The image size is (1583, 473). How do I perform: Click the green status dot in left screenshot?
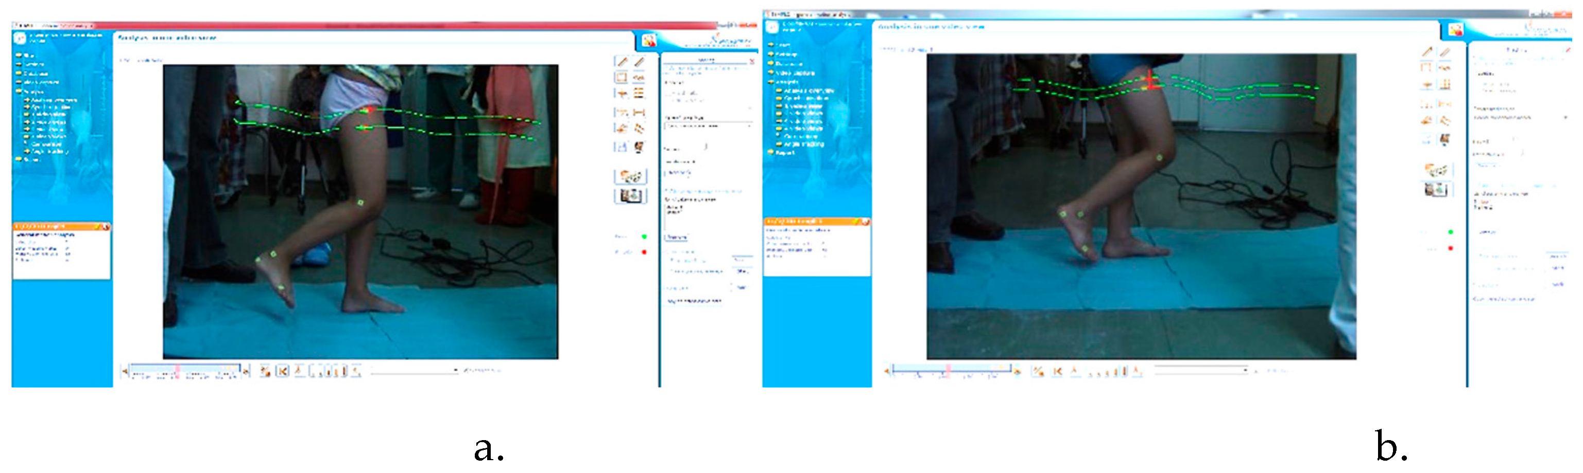click(644, 237)
